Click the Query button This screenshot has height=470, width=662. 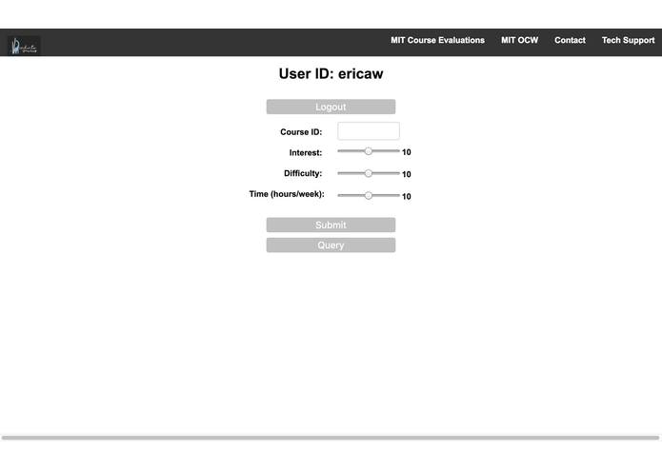(x=331, y=245)
